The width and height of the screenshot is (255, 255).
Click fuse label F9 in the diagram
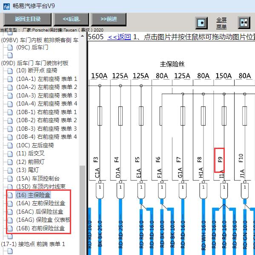click(x=220, y=159)
